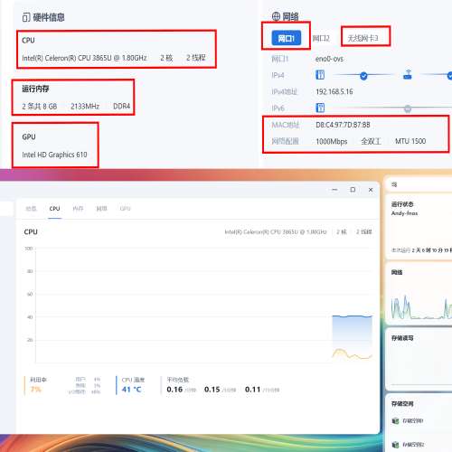Click the '2 条共 8 GB' memory value
The height and width of the screenshot is (452, 452).
click(40, 107)
